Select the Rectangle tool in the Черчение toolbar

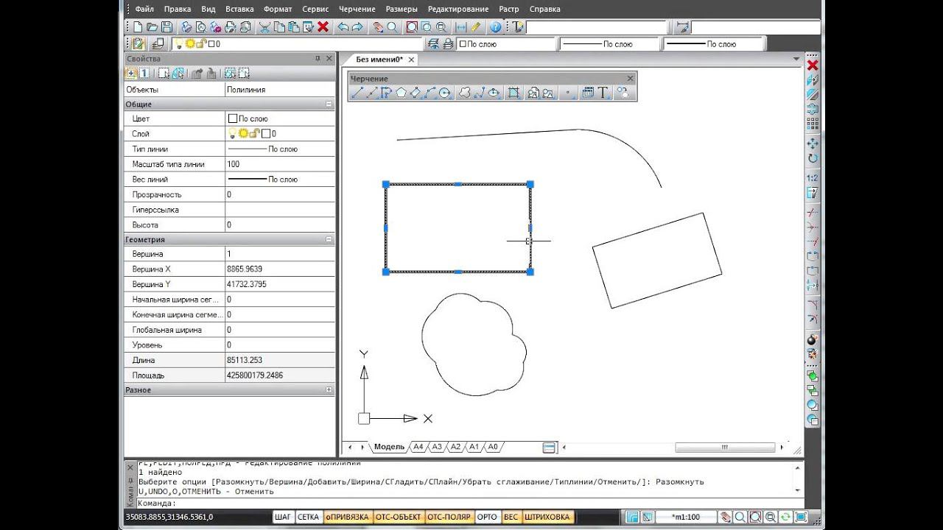(x=416, y=93)
